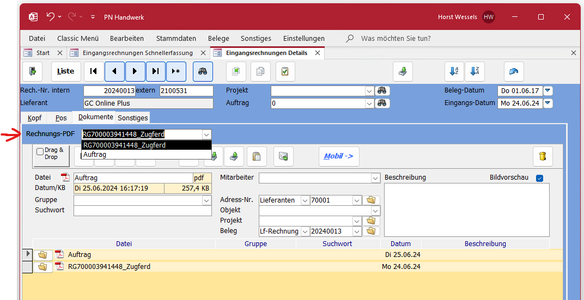Screen dimensions: 584x300
Task: Select RG700003941448_Zugferd in the dropdown list
Action: 147,145
